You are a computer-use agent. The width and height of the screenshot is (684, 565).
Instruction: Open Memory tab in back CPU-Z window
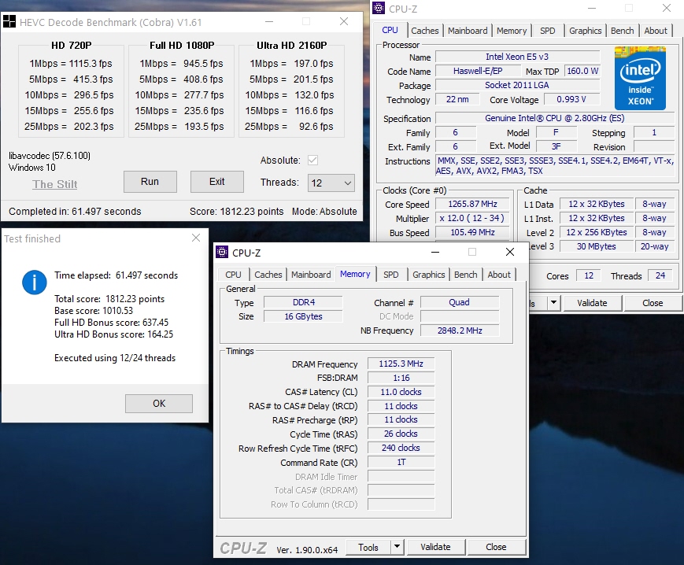[x=512, y=31]
